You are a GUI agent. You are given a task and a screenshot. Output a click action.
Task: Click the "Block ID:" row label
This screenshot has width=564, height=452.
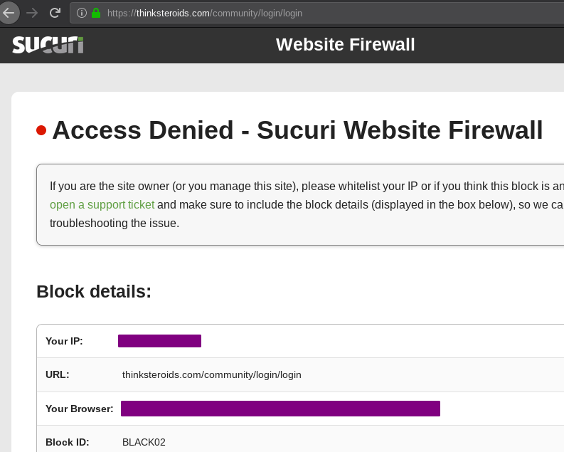(x=67, y=442)
